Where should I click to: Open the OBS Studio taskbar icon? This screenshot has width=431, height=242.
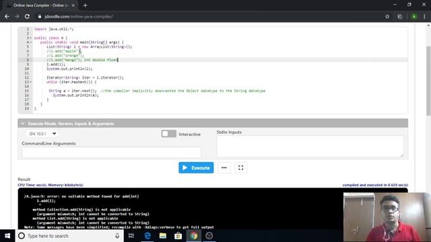[x=209, y=236]
